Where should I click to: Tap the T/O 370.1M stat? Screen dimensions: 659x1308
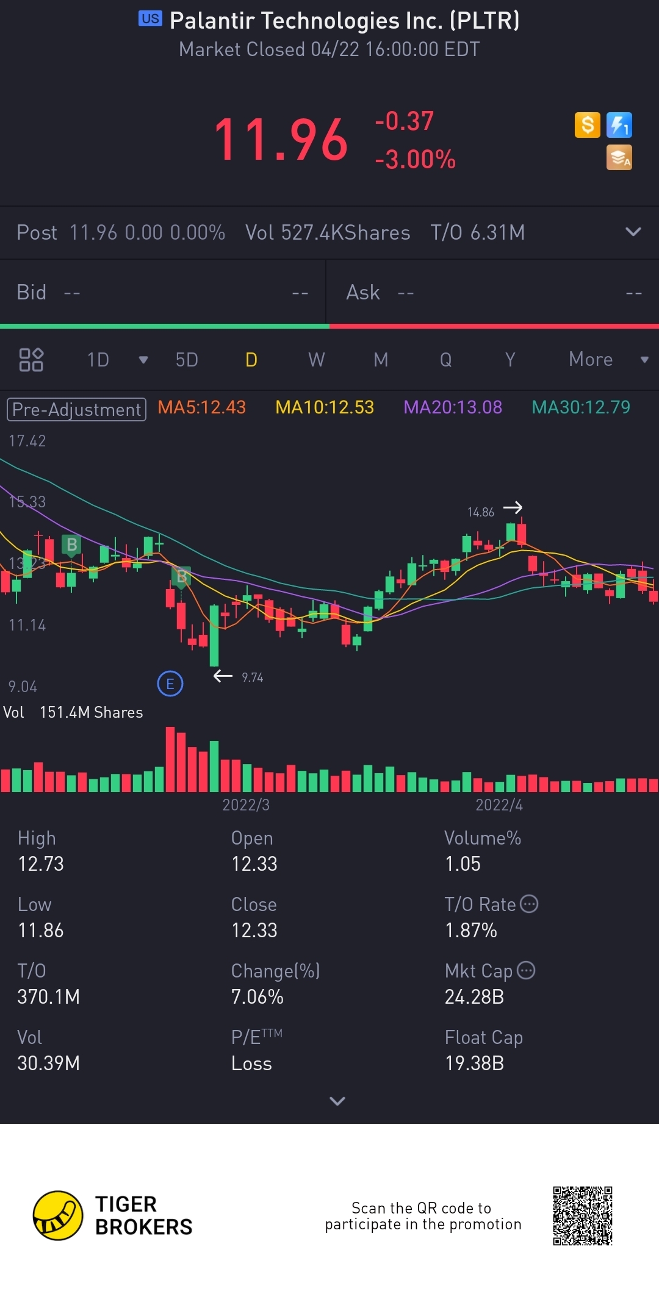[49, 984]
